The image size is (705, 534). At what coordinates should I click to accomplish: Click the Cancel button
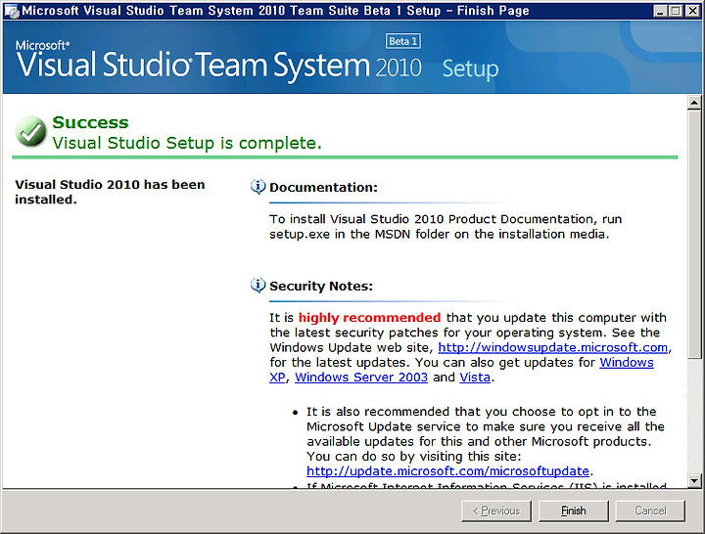click(650, 511)
